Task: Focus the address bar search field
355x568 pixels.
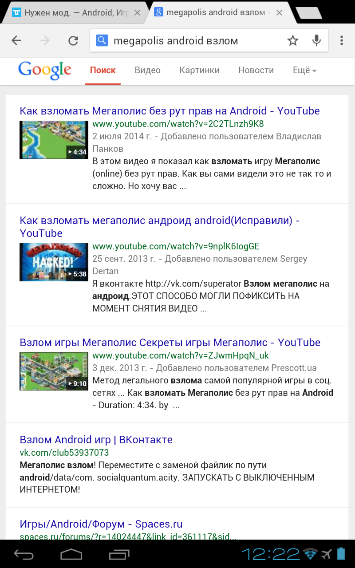Action: (195, 41)
